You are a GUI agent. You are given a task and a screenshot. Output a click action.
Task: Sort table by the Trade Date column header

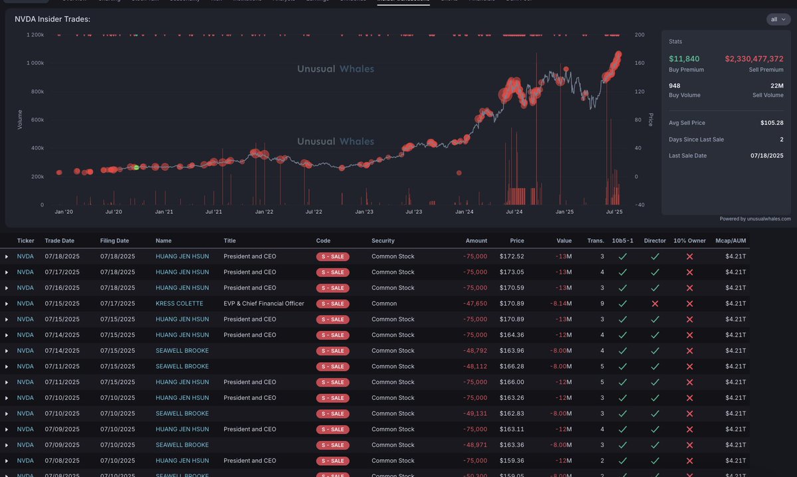pyautogui.click(x=59, y=240)
